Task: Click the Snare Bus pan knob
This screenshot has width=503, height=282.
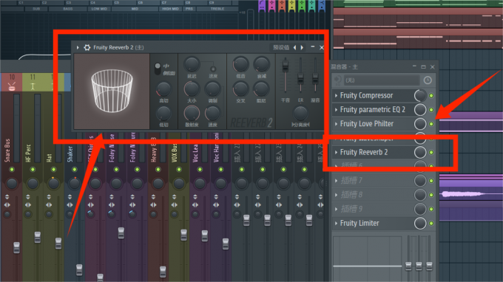Action: tap(12, 183)
